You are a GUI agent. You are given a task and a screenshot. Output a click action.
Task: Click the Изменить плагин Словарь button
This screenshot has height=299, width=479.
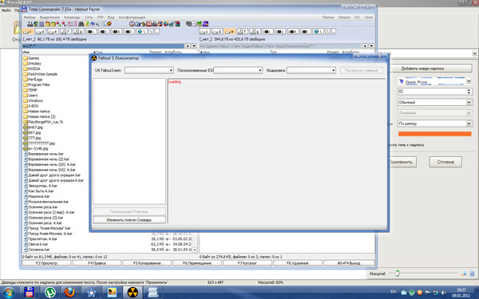click(x=129, y=220)
